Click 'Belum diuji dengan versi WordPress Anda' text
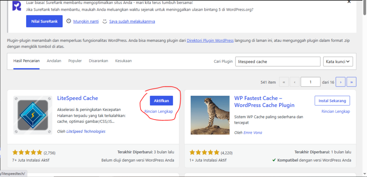 coord(138,161)
